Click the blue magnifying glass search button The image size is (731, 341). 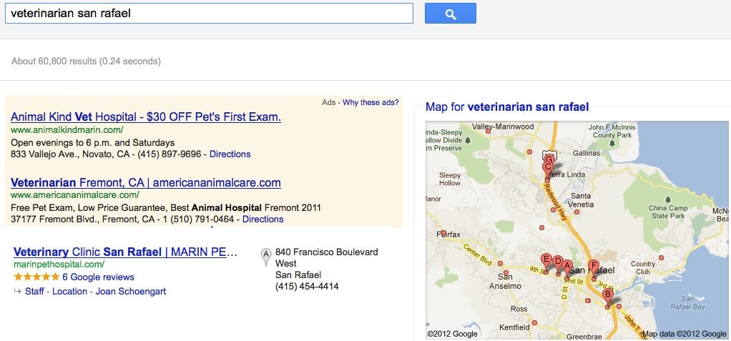click(451, 13)
